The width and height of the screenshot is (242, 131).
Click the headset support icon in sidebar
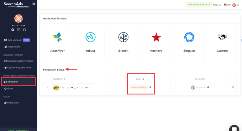24,30
